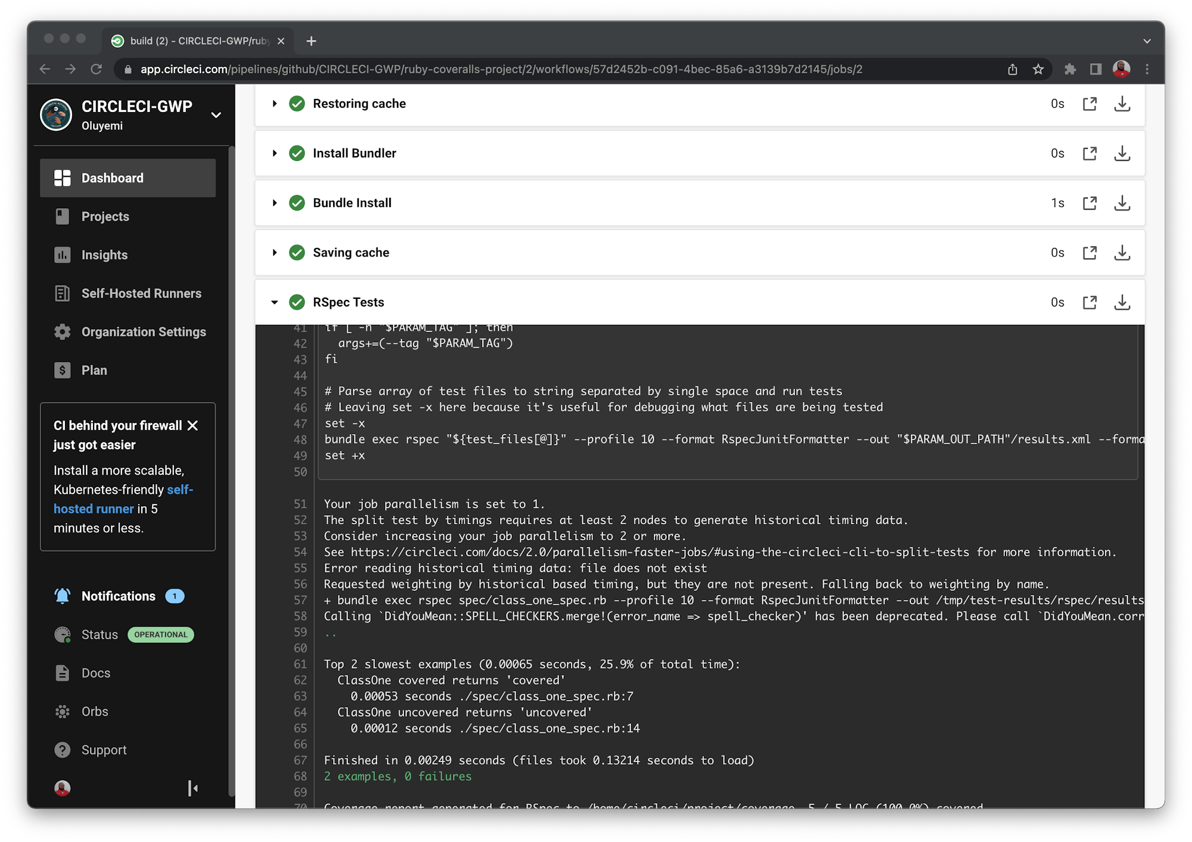Open Organization Settings gear icon
1192x842 pixels.
[62, 332]
